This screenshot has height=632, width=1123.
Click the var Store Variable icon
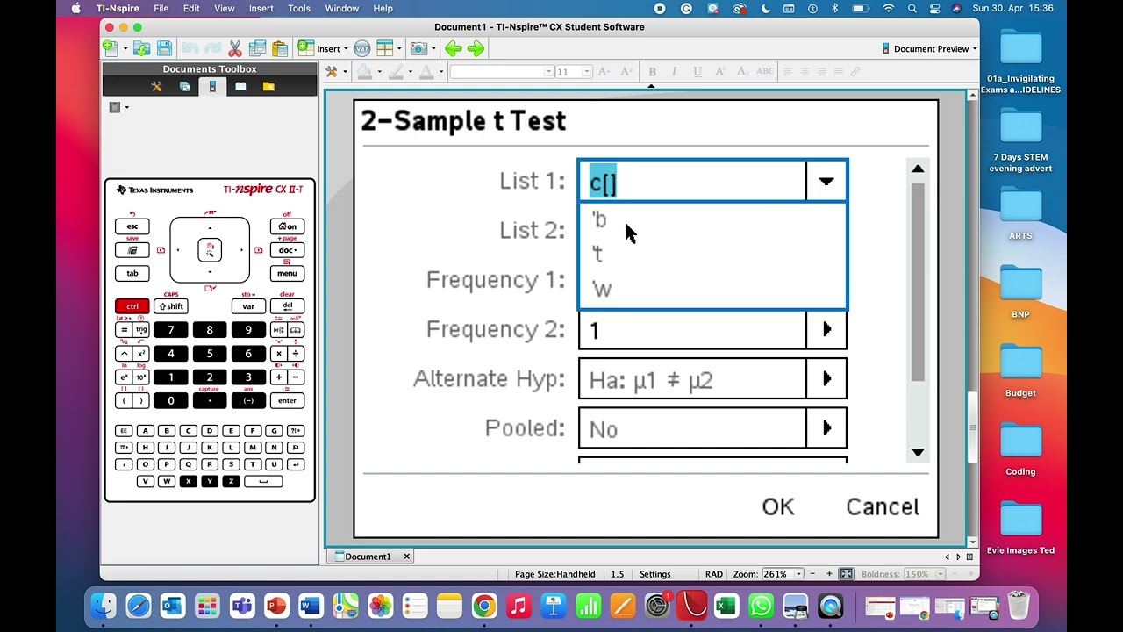362,48
